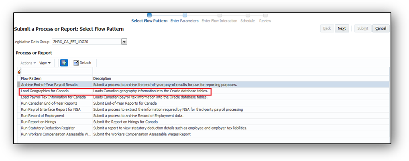Click the clear filter icon beside filter field
Image resolution: width=409 pixels, height=161 pixels.
pyautogui.click(x=19, y=72)
